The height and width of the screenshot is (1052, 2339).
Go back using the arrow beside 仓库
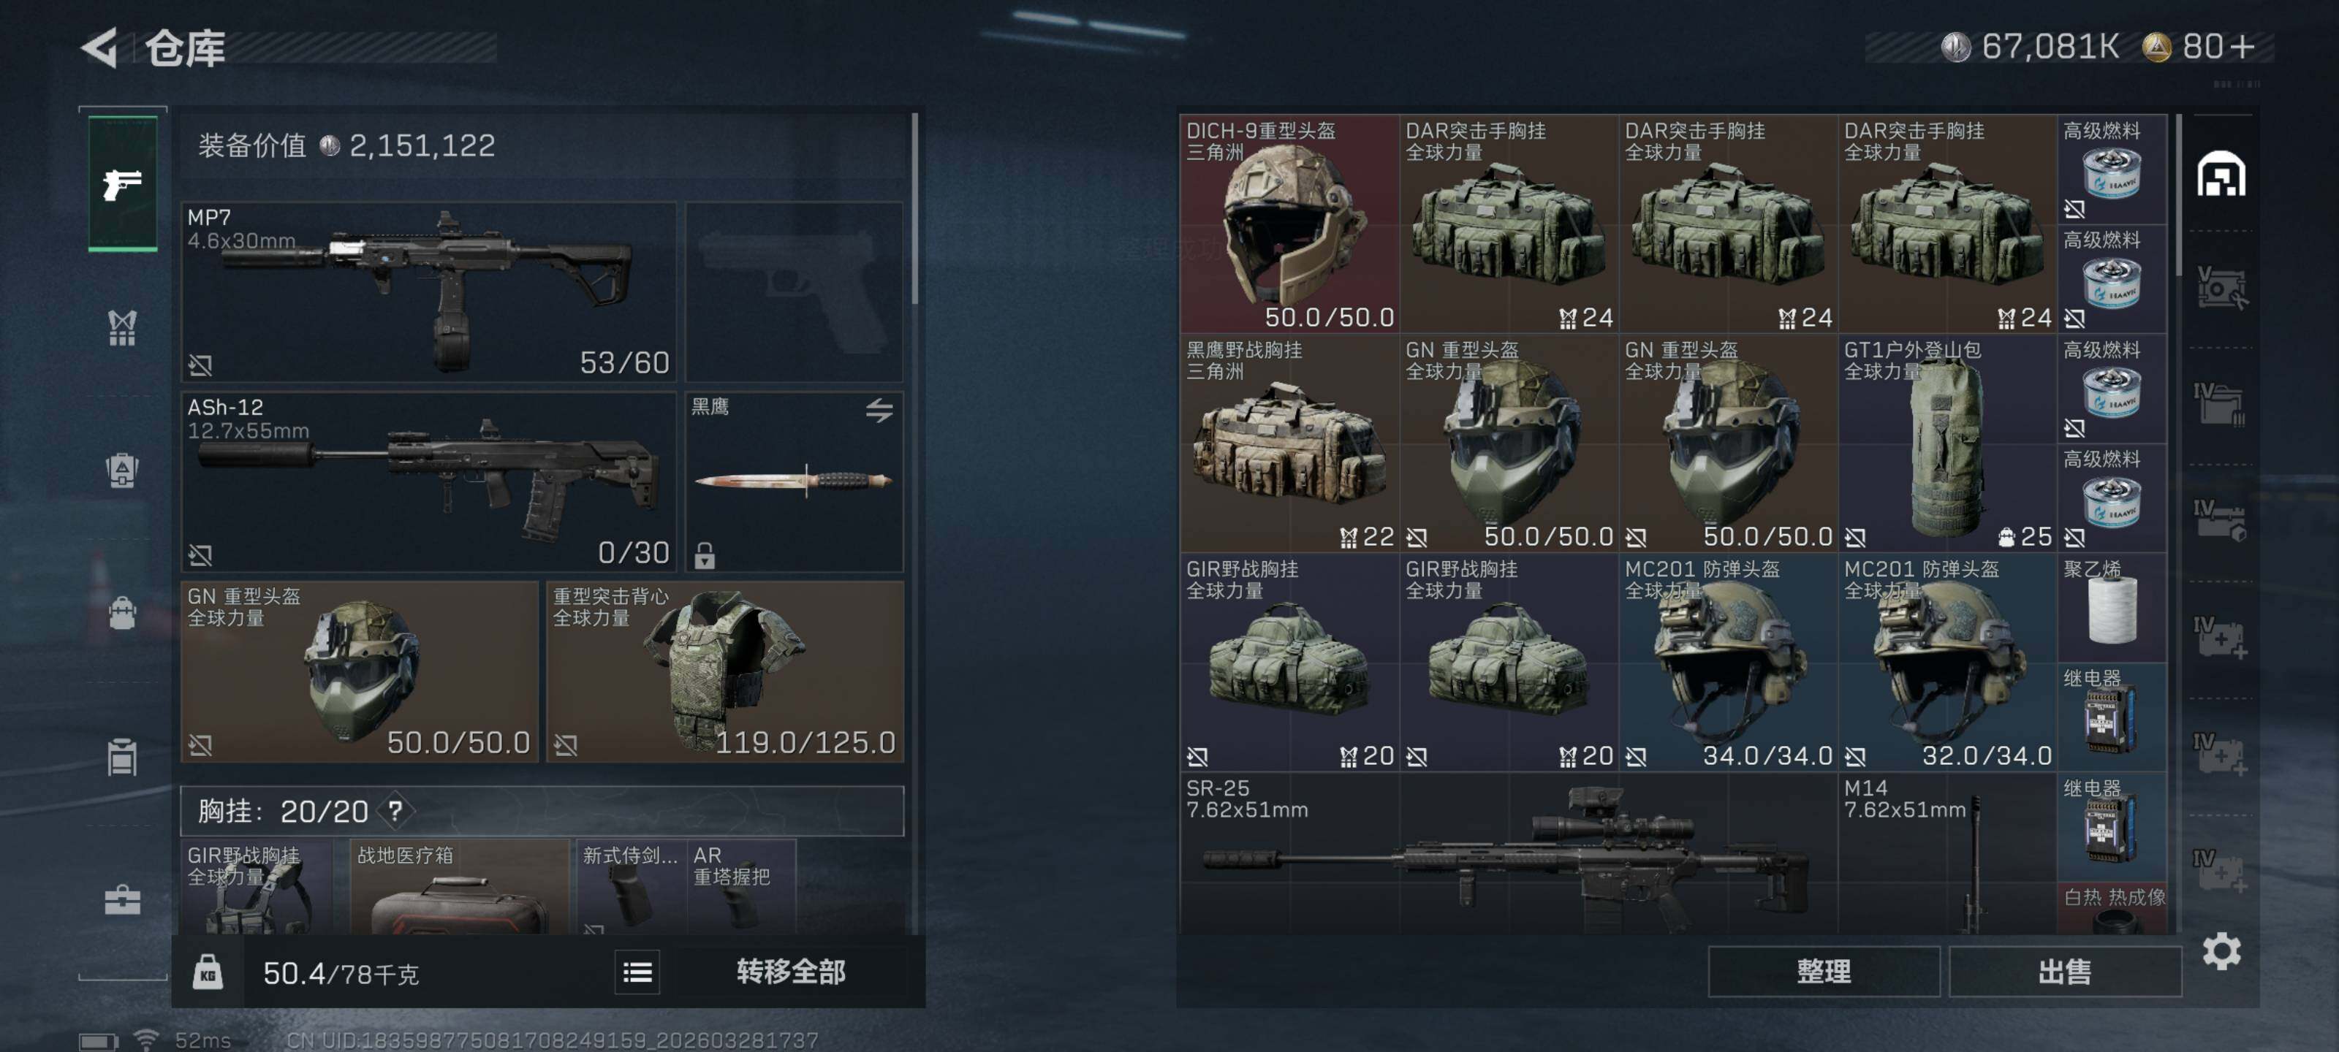click(100, 47)
